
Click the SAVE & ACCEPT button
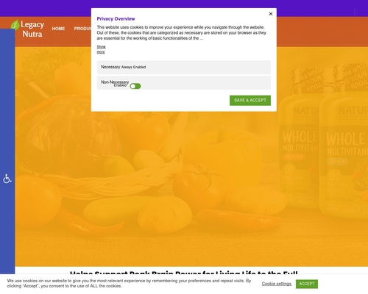click(x=250, y=101)
